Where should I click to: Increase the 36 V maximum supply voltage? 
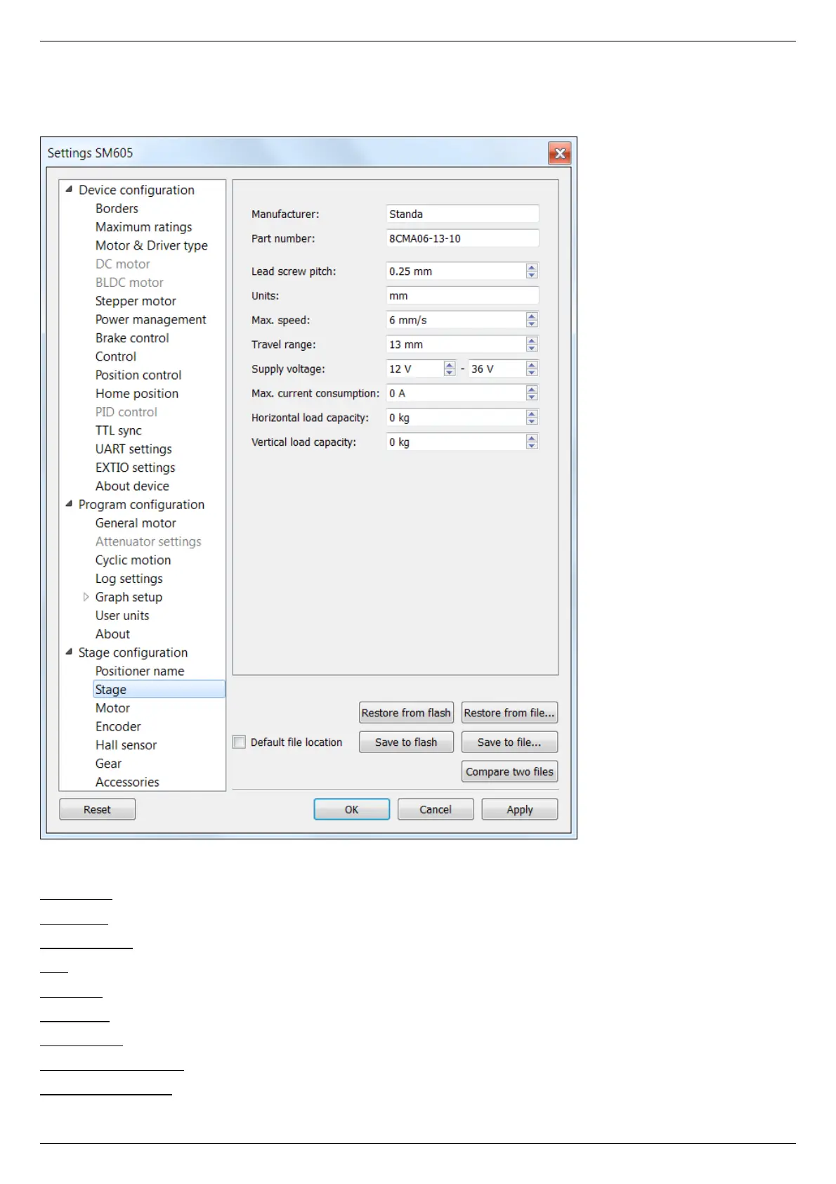532,365
